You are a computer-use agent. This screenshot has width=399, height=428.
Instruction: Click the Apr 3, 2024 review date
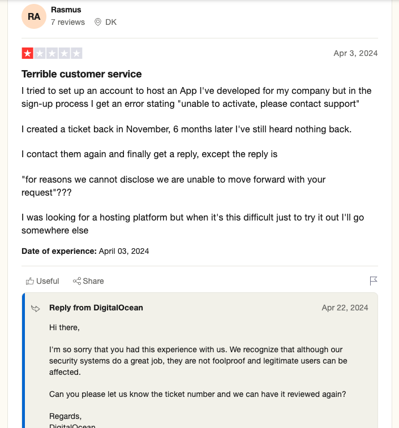click(355, 53)
